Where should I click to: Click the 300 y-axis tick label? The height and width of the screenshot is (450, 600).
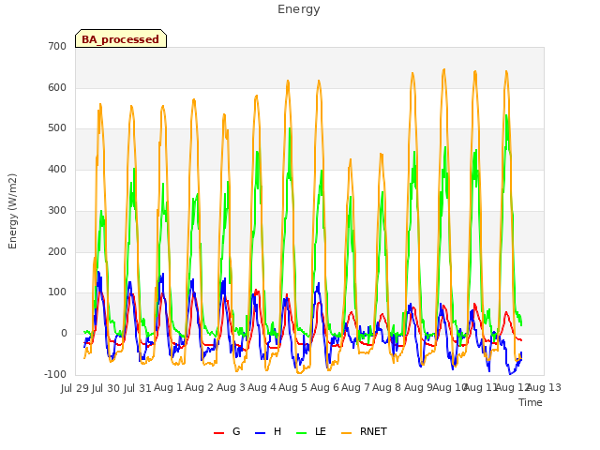(x=57, y=210)
